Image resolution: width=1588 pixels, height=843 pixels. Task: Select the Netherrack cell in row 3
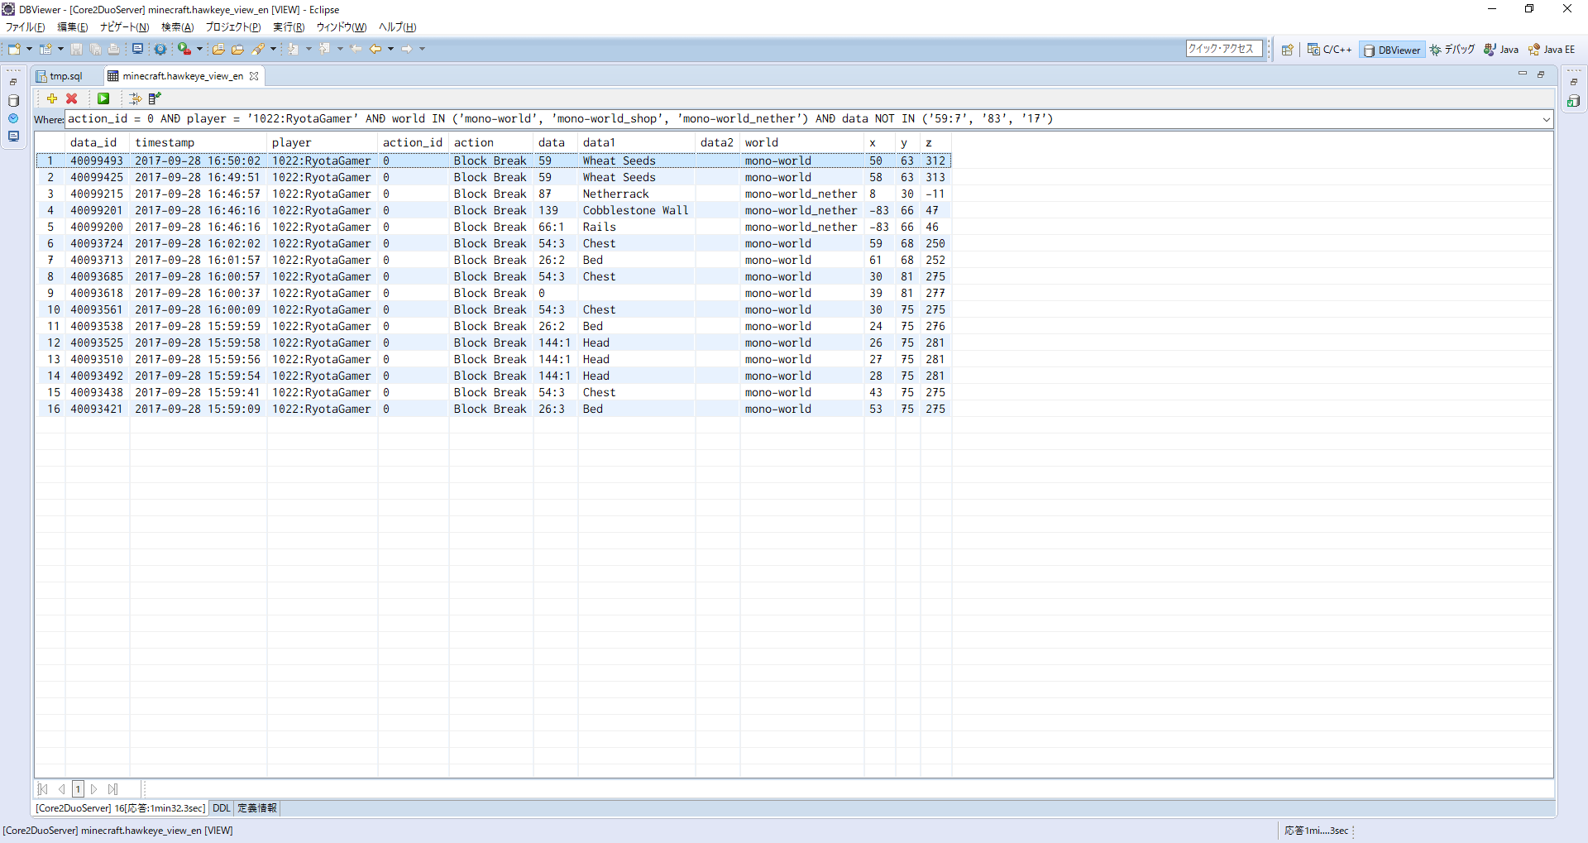click(x=636, y=194)
